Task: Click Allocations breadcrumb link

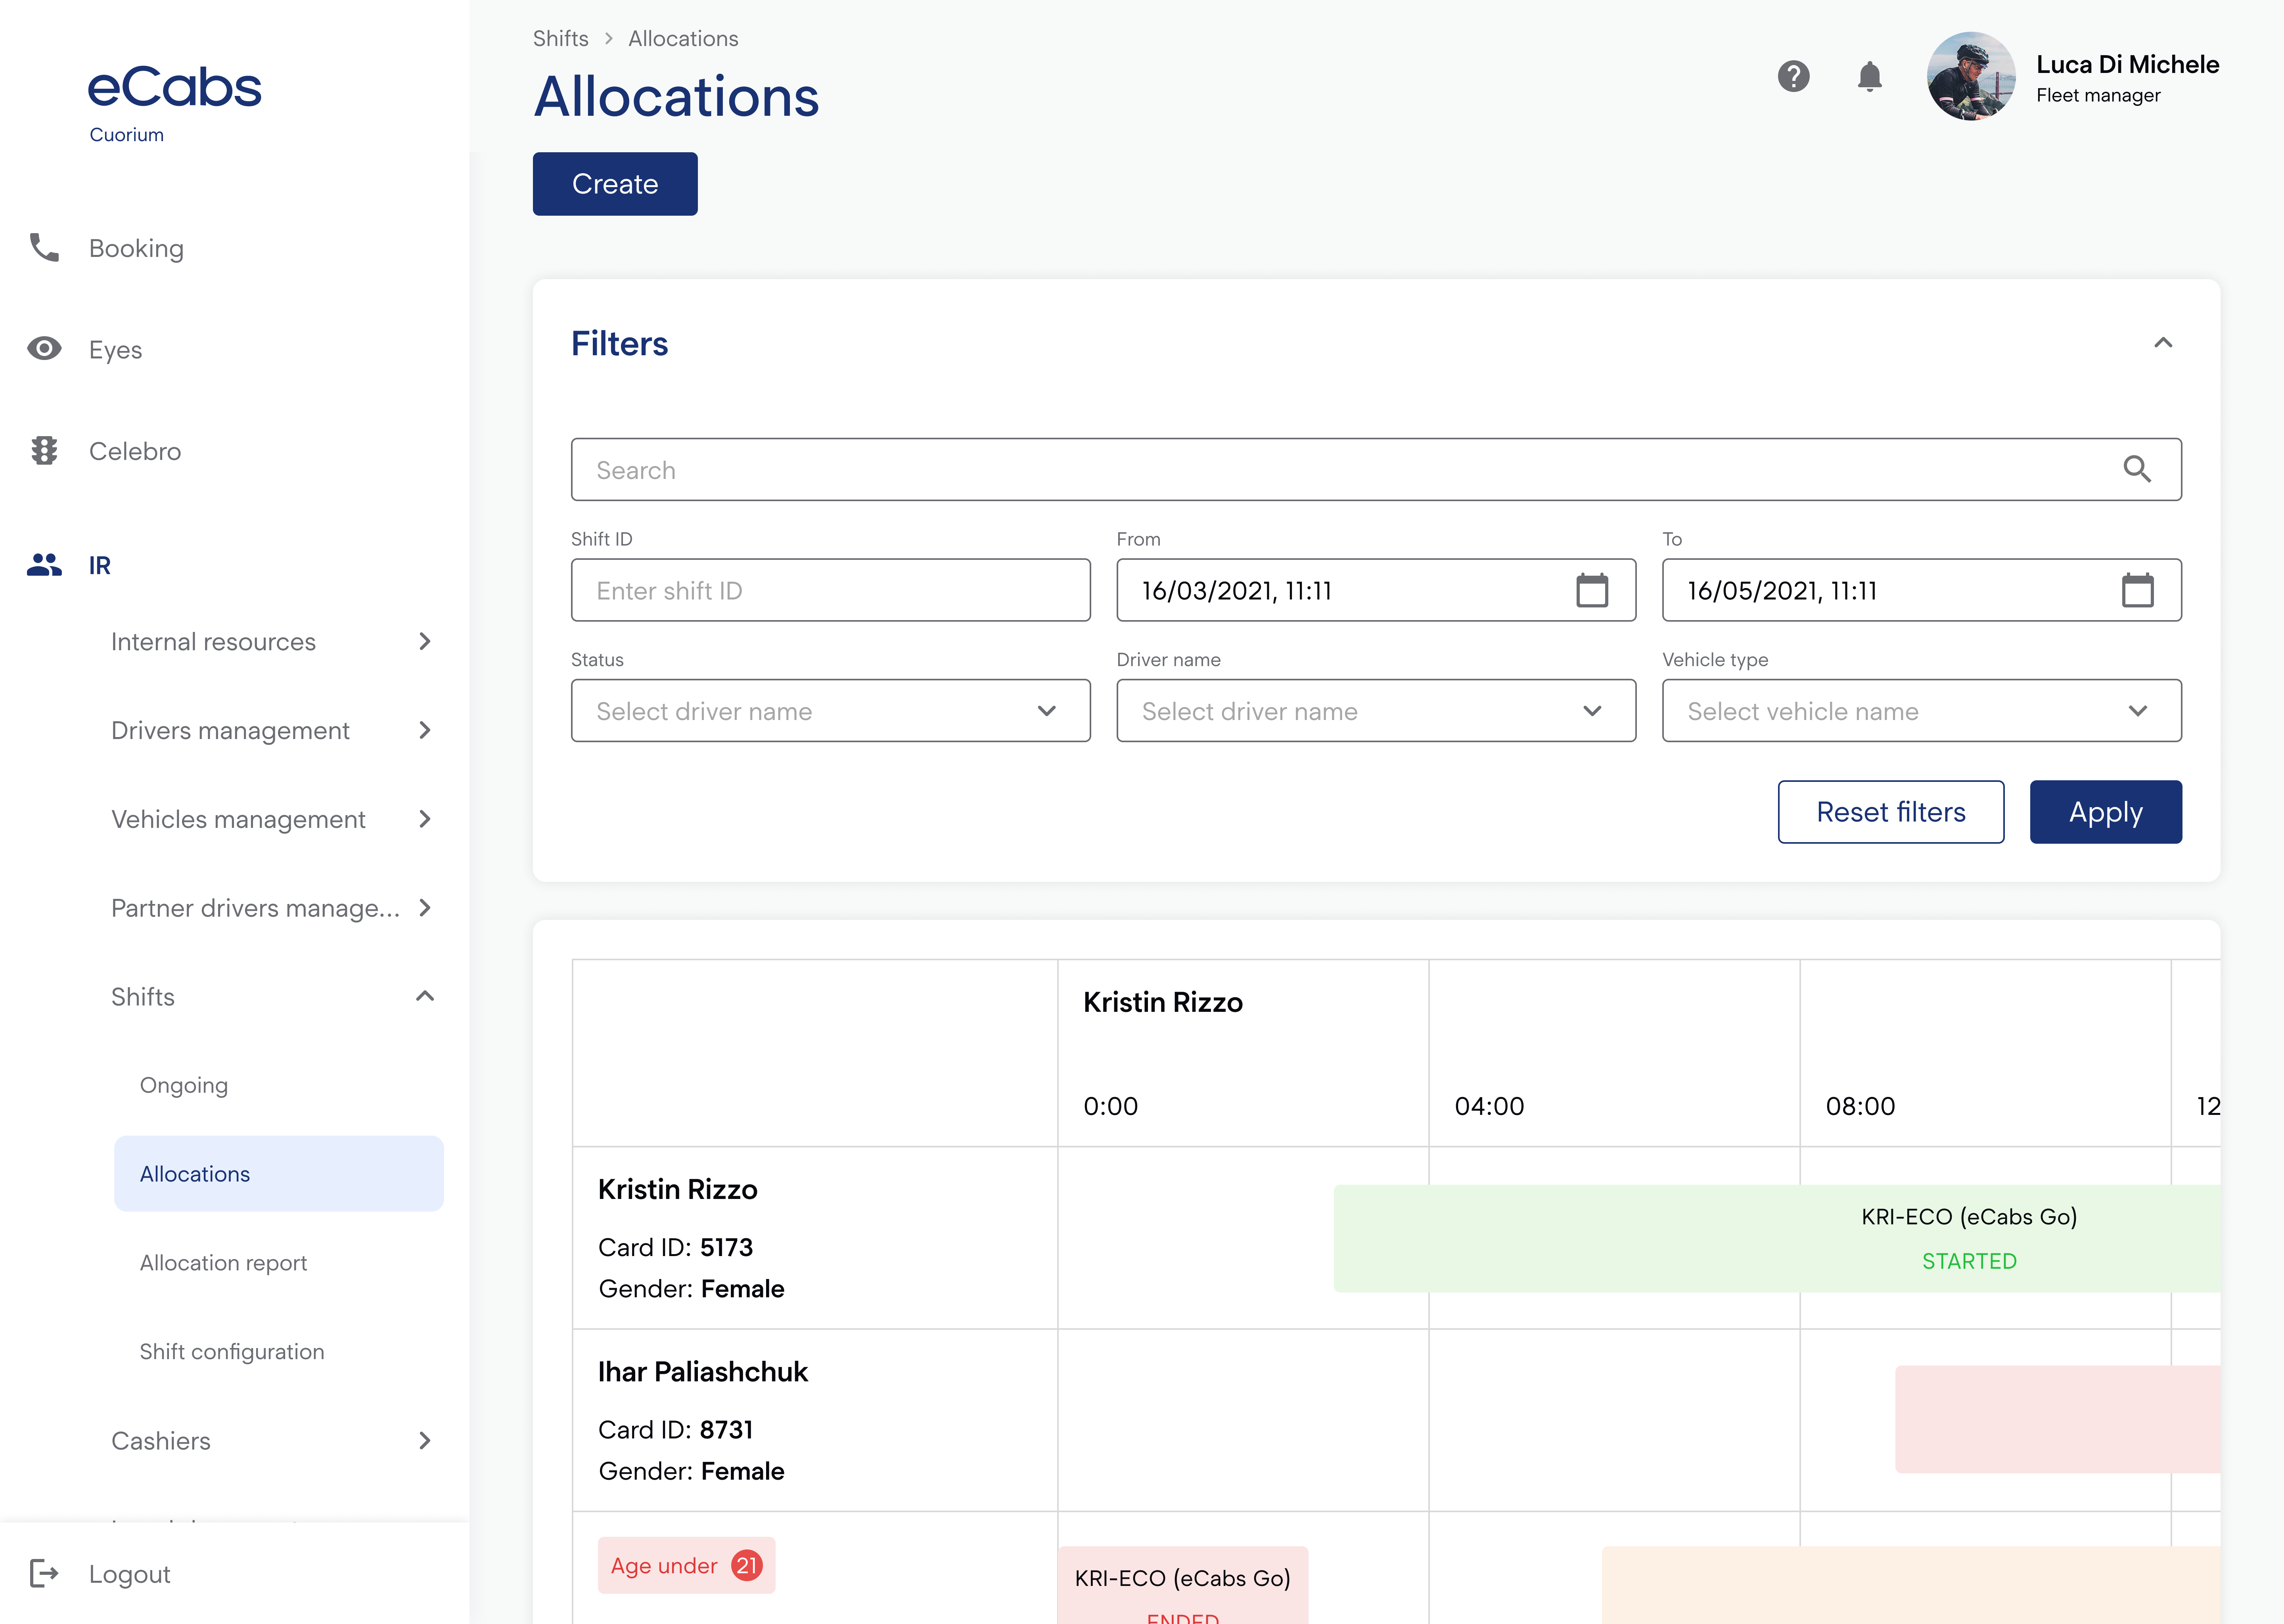Action: click(683, 38)
